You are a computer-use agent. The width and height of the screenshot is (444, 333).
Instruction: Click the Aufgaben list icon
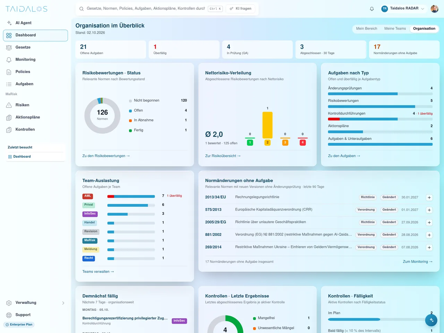(9, 84)
